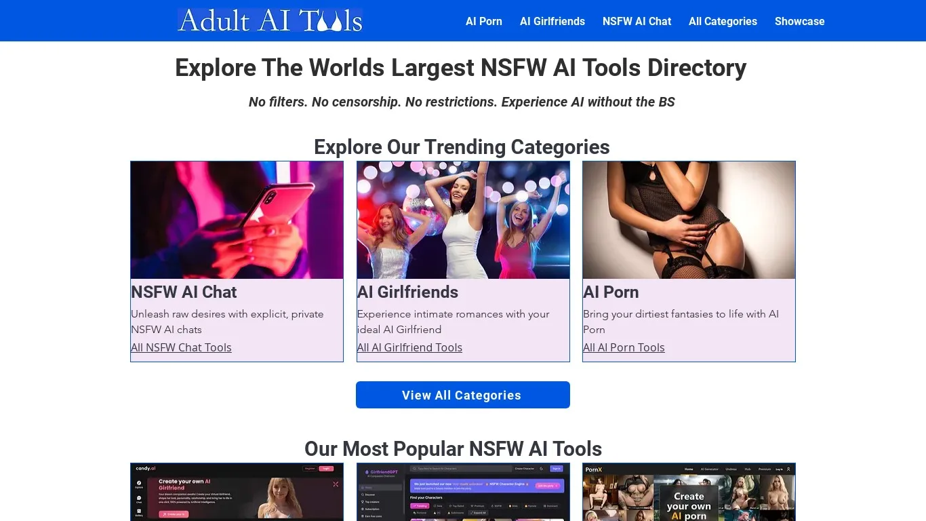Open the All NSFW Chat Tools link
The width and height of the screenshot is (926, 521).
[x=181, y=347]
